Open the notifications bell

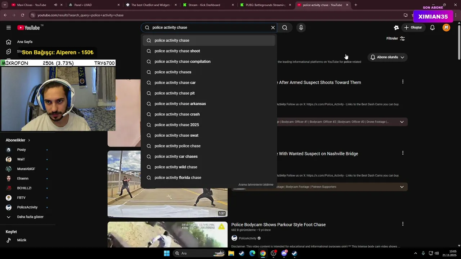pyautogui.click(x=433, y=27)
